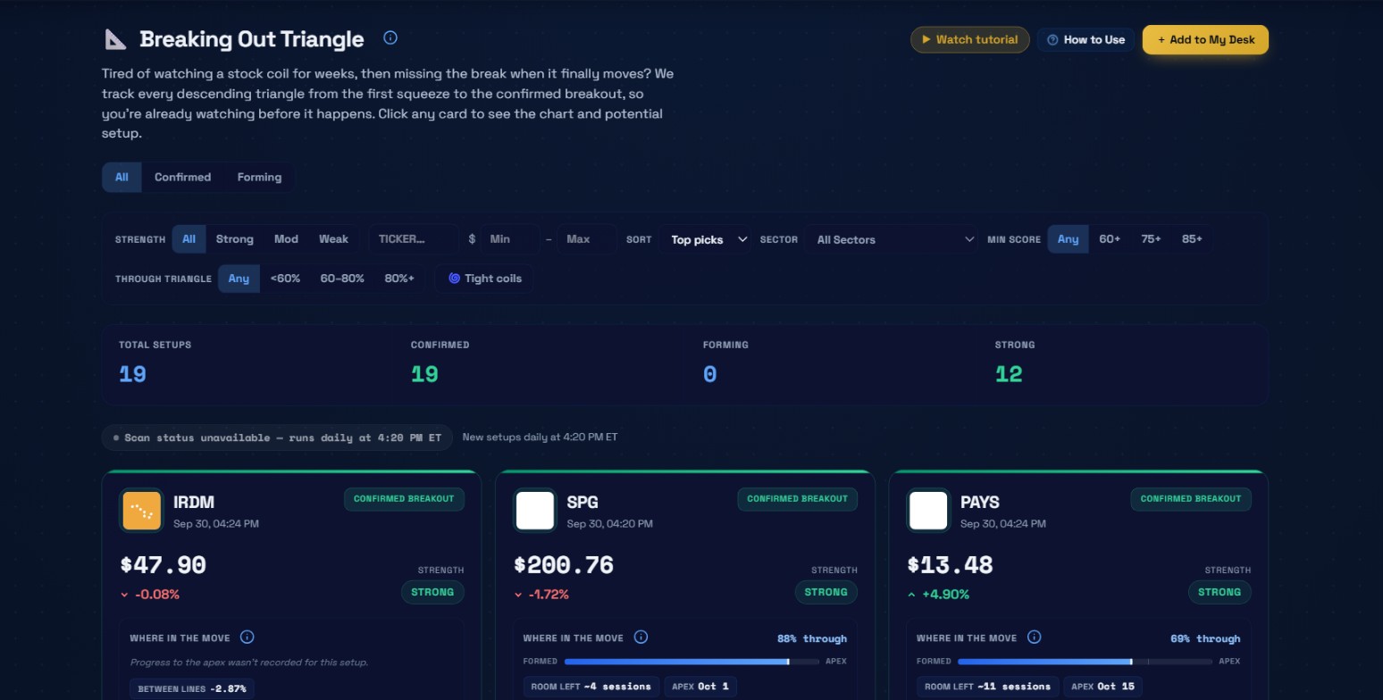This screenshot has width=1383, height=700.
Task: Click the SPG formed-to-apex progress bar
Action: coord(691,662)
